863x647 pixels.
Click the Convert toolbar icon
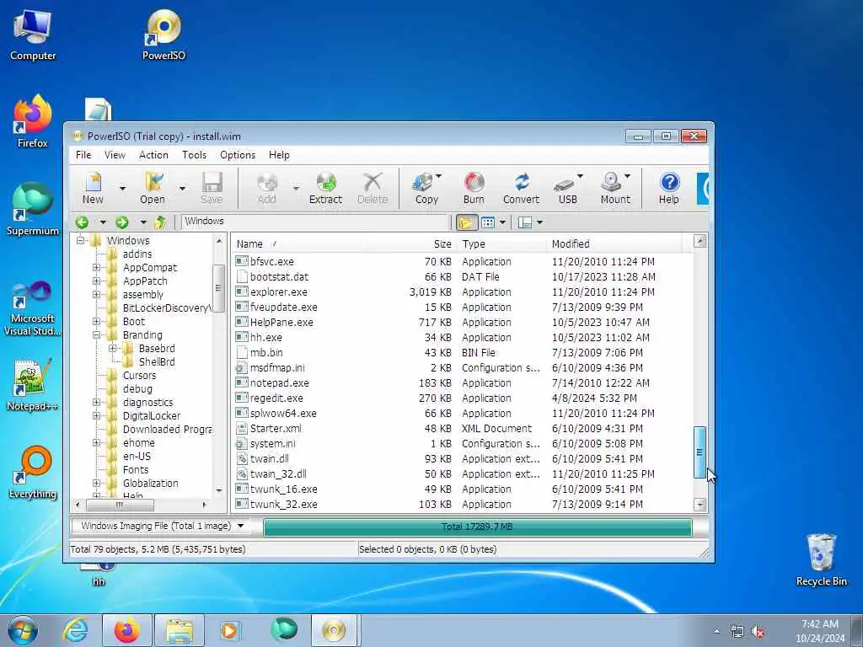[x=521, y=188]
